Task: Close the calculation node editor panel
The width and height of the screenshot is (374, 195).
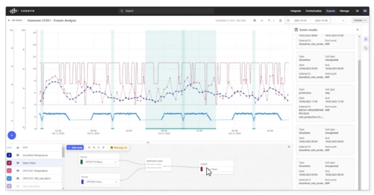Action: click(288, 147)
